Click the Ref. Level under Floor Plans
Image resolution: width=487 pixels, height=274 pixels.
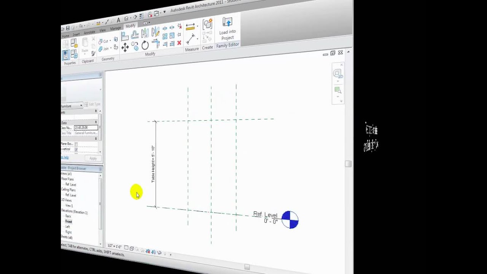(x=71, y=185)
